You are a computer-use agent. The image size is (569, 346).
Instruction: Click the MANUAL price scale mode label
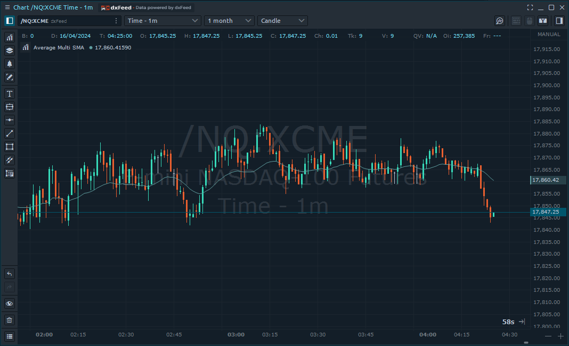549,35
